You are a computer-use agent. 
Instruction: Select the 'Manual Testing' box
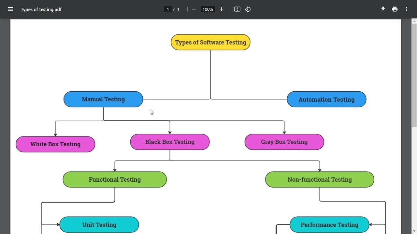(103, 99)
